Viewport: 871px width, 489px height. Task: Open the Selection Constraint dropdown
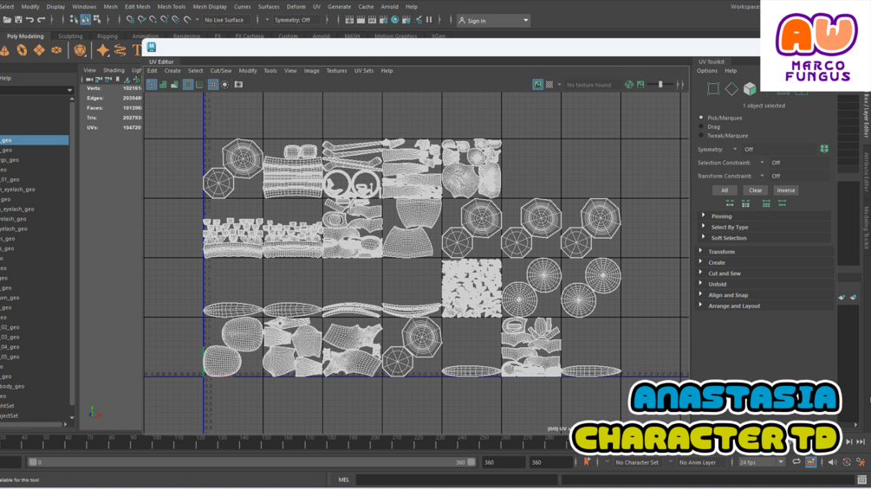(x=762, y=163)
